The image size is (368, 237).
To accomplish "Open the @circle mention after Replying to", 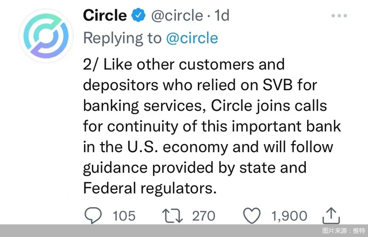I will [x=192, y=38].
